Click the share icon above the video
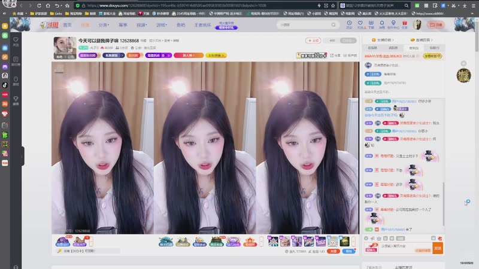 [332, 55]
